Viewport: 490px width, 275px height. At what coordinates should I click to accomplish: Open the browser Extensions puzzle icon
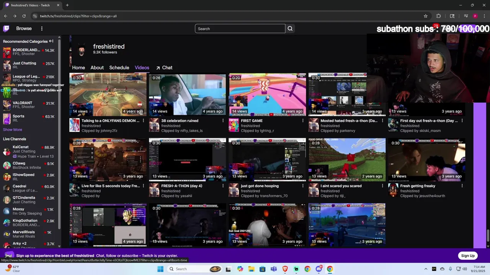tap(439, 16)
